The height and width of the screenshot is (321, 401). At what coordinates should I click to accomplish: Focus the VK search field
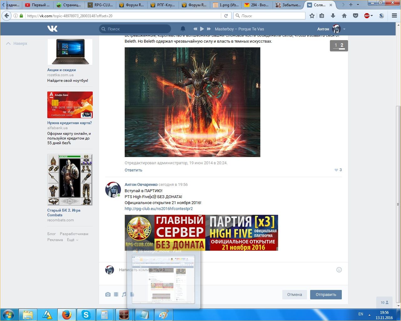(x=135, y=29)
